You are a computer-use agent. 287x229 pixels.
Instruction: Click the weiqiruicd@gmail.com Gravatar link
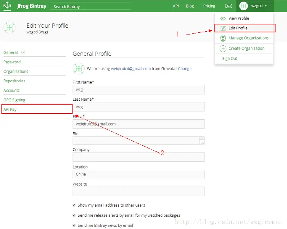coord(131,69)
